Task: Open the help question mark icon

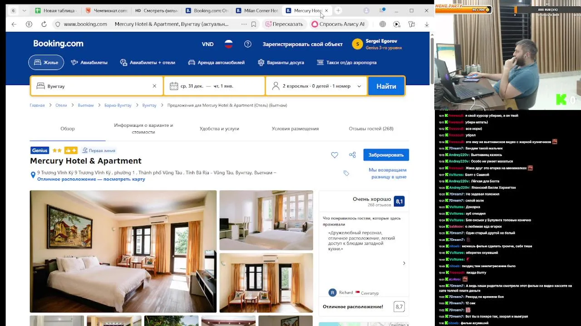Action: pyautogui.click(x=248, y=44)
